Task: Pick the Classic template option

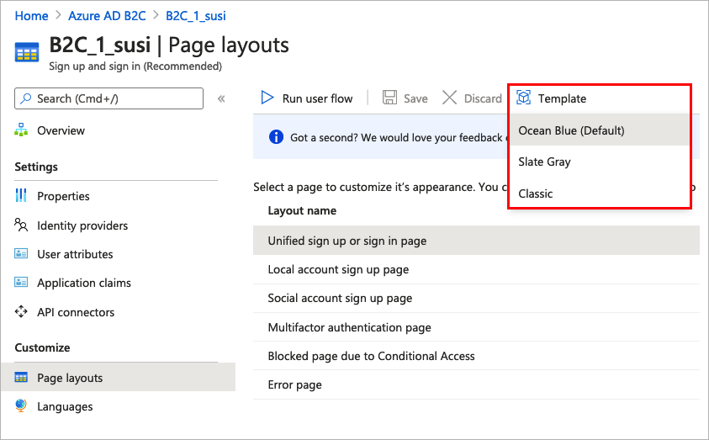Action: click(x=536, y=193)
